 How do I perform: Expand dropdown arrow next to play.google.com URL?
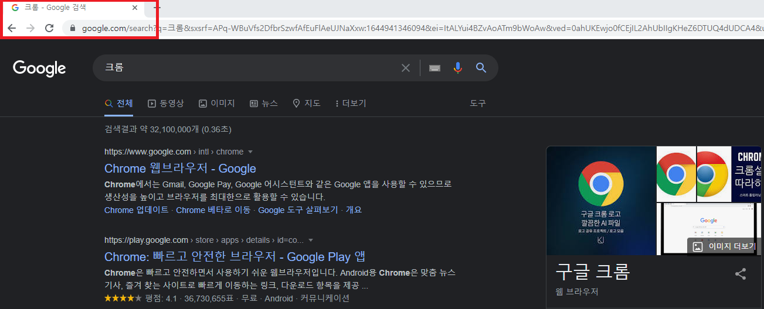tap(311, 240)
